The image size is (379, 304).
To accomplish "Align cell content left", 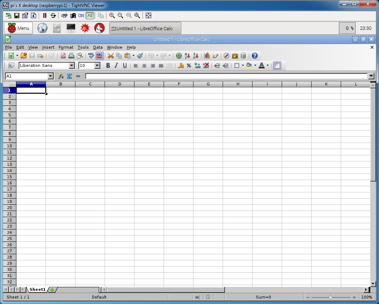I will (x=136, y=65).
